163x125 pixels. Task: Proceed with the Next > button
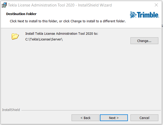pyautogui.click(x=114, y=118)
